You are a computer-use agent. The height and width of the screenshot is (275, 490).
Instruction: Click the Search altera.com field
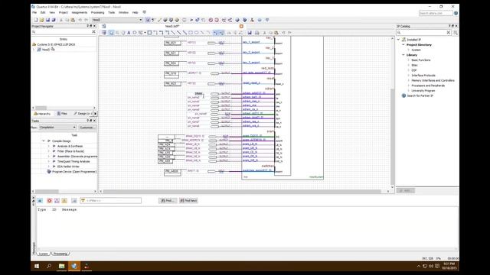pos(436,13)
